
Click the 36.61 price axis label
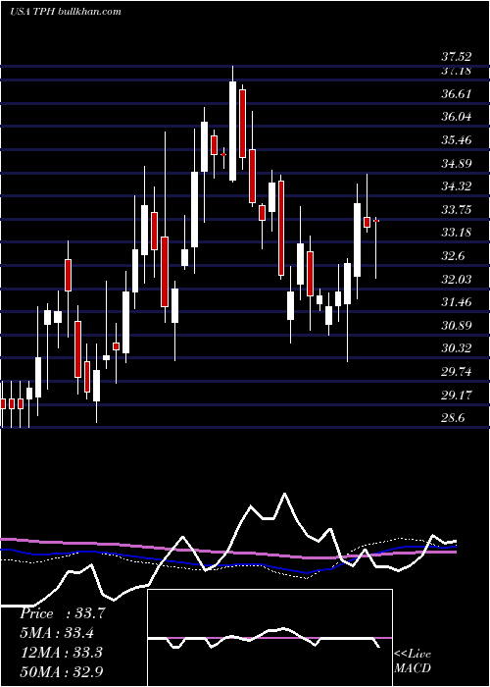[457, 94]
